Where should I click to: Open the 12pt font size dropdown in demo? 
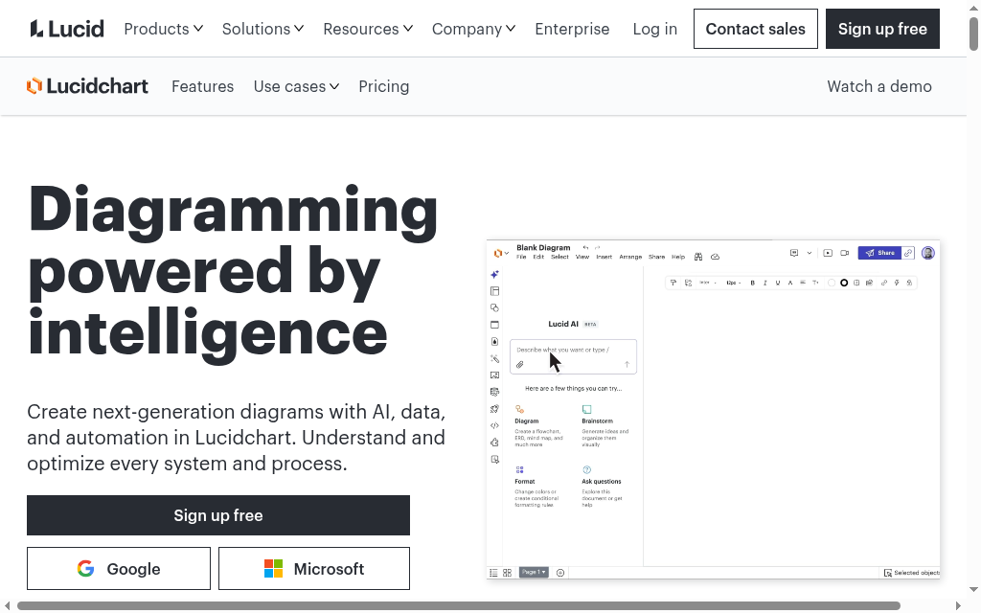[x=733, y=283]
